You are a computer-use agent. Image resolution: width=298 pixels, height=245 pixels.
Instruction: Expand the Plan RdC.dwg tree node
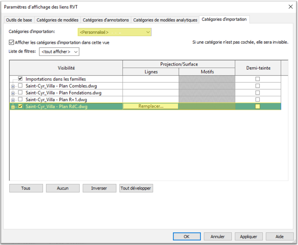(x=13, y=107)
